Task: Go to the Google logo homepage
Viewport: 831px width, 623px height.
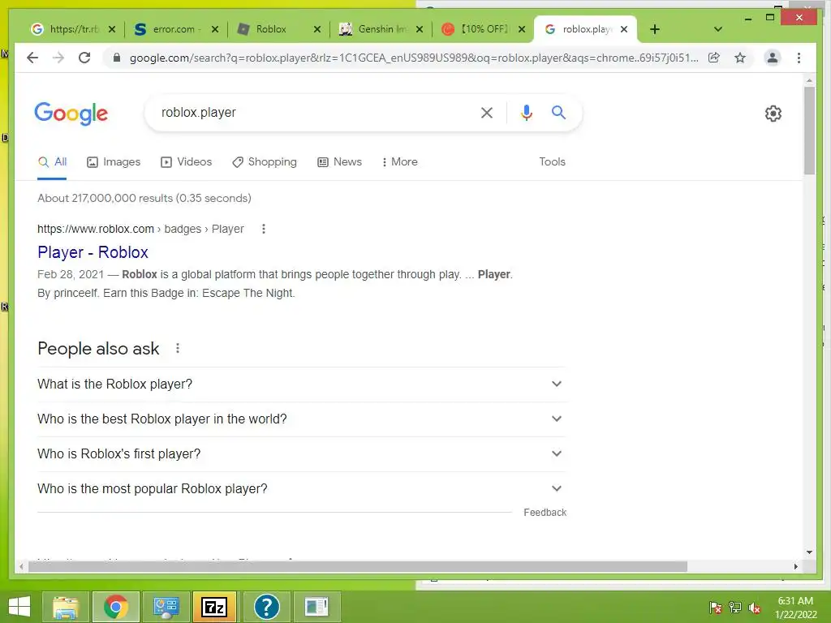Action: coord(71,114)
